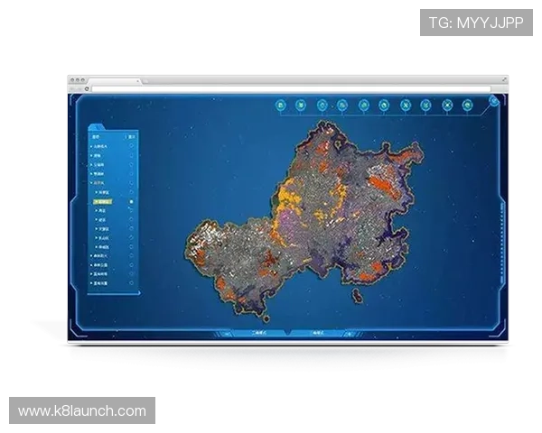Click the round icon in the top-right map corner
The height and width of the screenshot is (433, 542).
[494, 101]
